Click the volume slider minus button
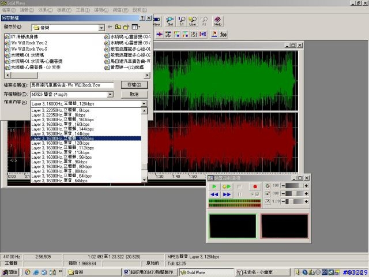 pyautogui.click(x=283, y=186)
